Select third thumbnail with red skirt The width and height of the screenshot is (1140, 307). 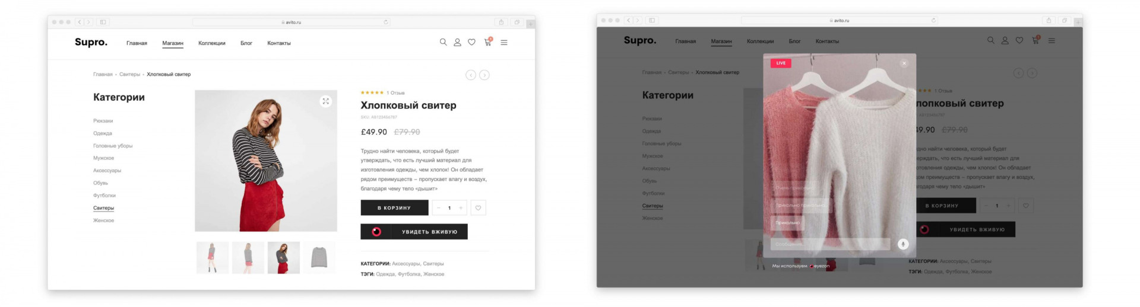pos(284,258)
